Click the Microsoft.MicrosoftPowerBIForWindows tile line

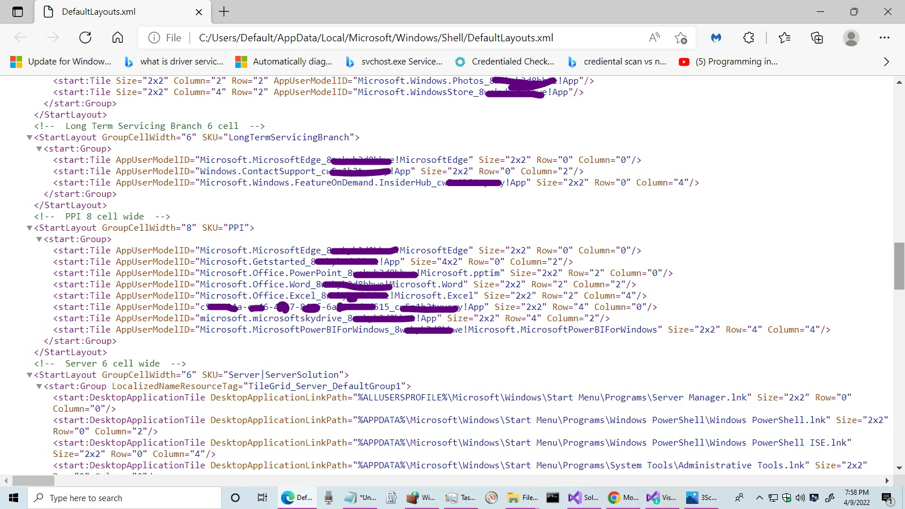click(442, 330)
